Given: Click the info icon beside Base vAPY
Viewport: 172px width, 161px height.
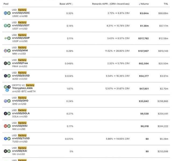Looking at the screenshot, I should [x=72, y=4].
